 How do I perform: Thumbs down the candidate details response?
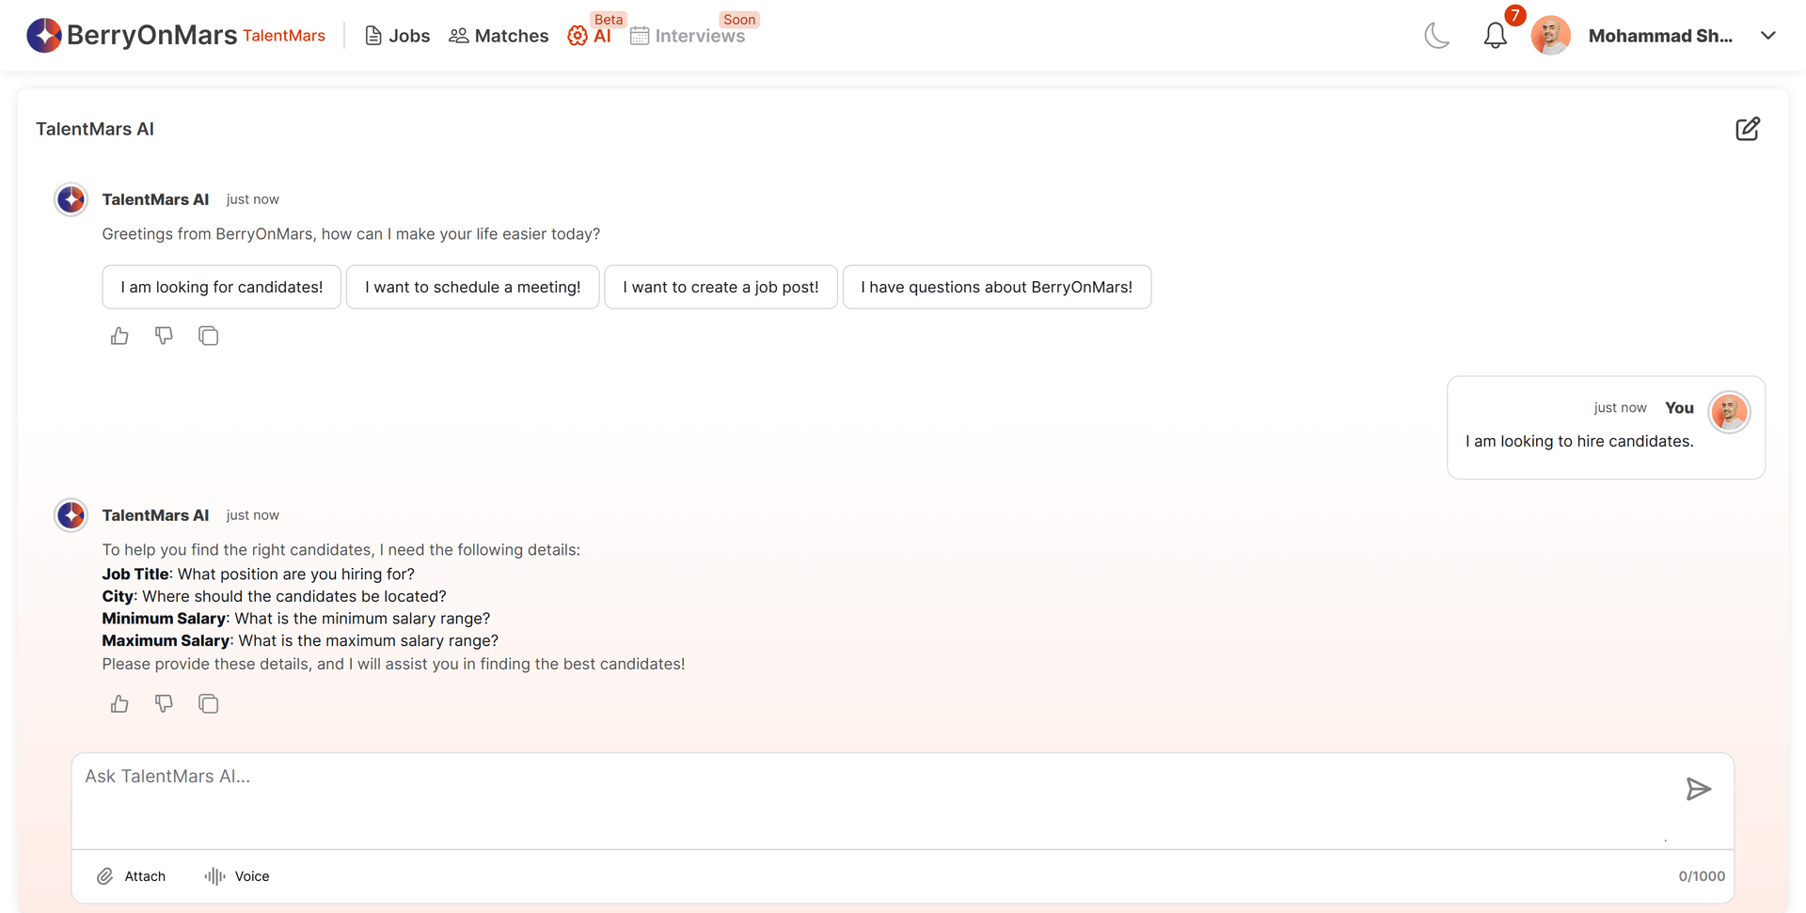click(x=164, y=703)
